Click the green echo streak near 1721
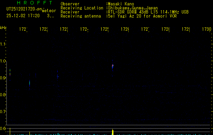 point(29,83)
